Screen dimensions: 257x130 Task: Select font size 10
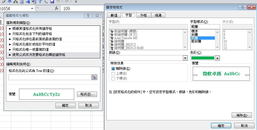[x=225, y=41]
